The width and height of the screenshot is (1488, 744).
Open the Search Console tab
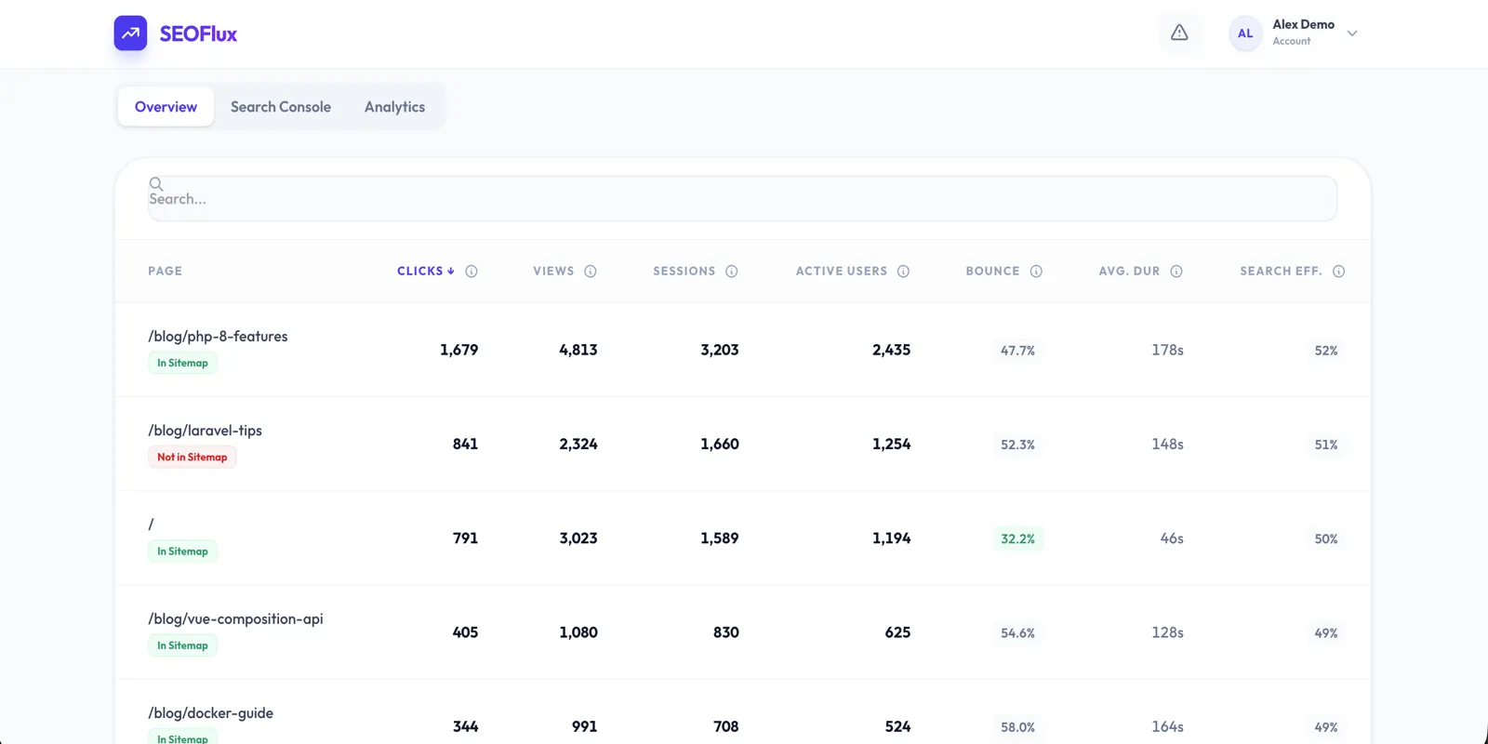281,107
